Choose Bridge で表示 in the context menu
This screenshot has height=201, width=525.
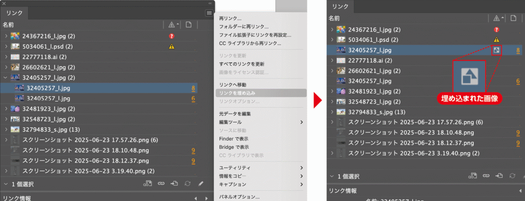(x=234, y=147)
